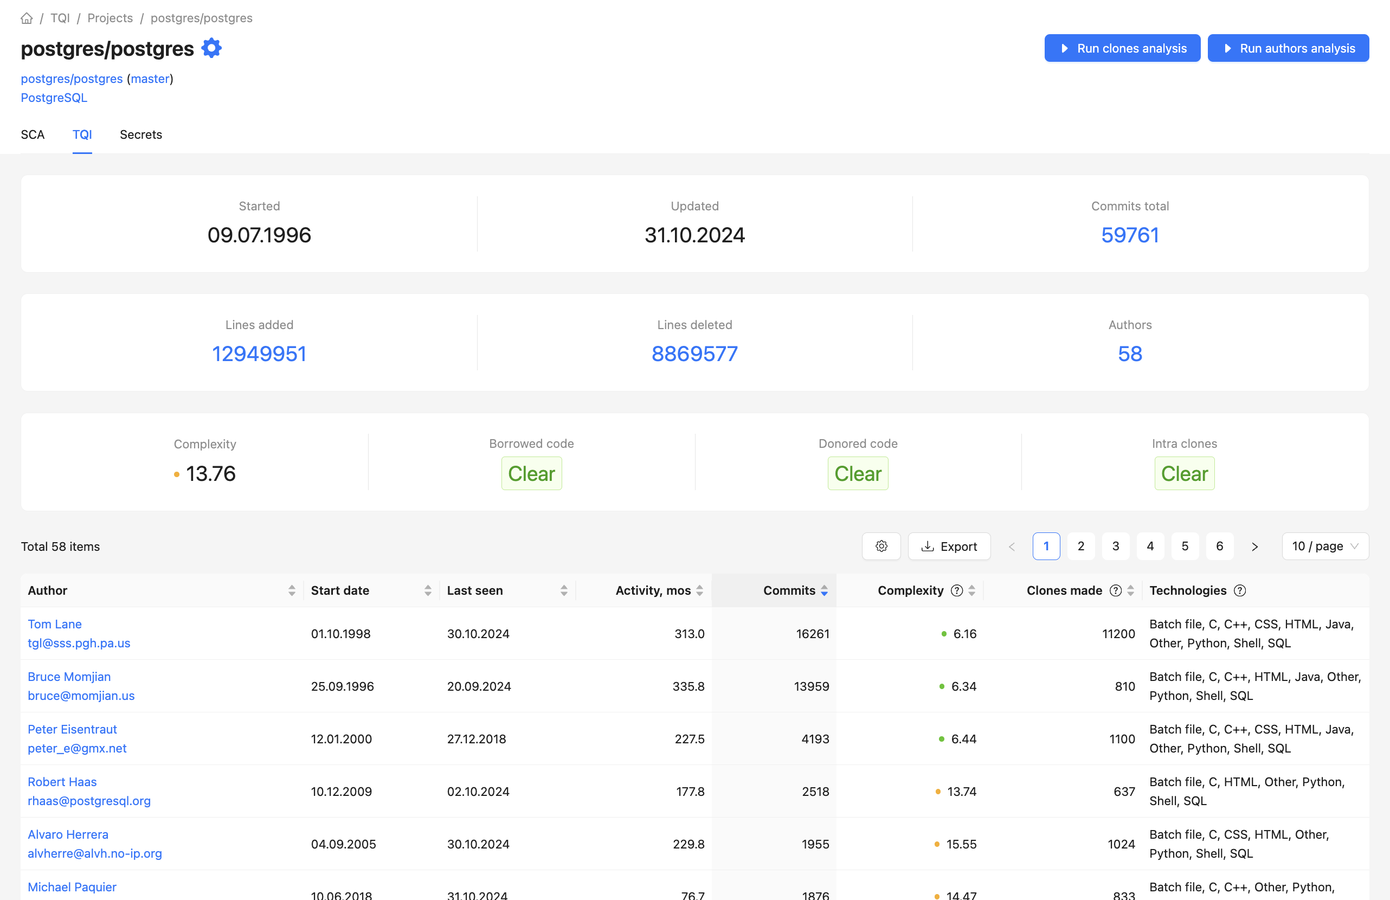Toggle Commits column sort order
Screen dimensions: 1390x900
823,590
